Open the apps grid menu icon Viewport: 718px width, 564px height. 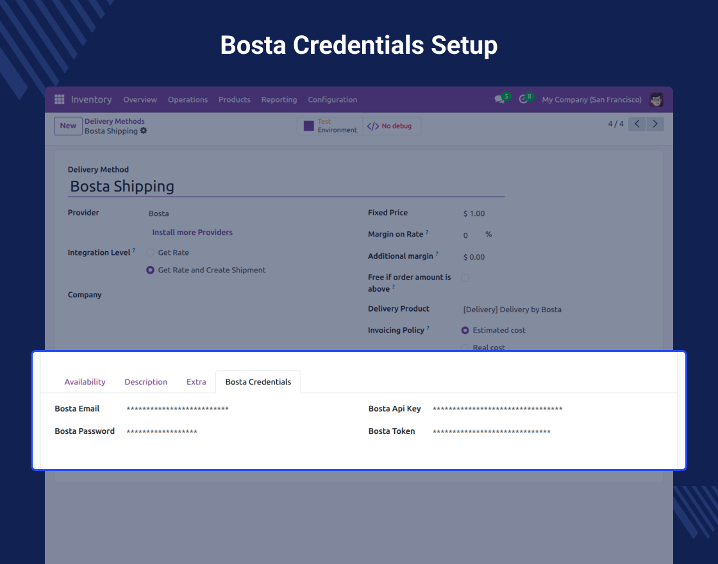(x=59, y=99)
